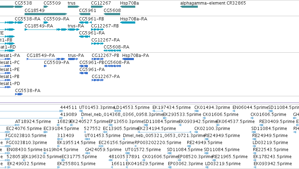
Task: Select EST 313409
Action: click(60, 139)
